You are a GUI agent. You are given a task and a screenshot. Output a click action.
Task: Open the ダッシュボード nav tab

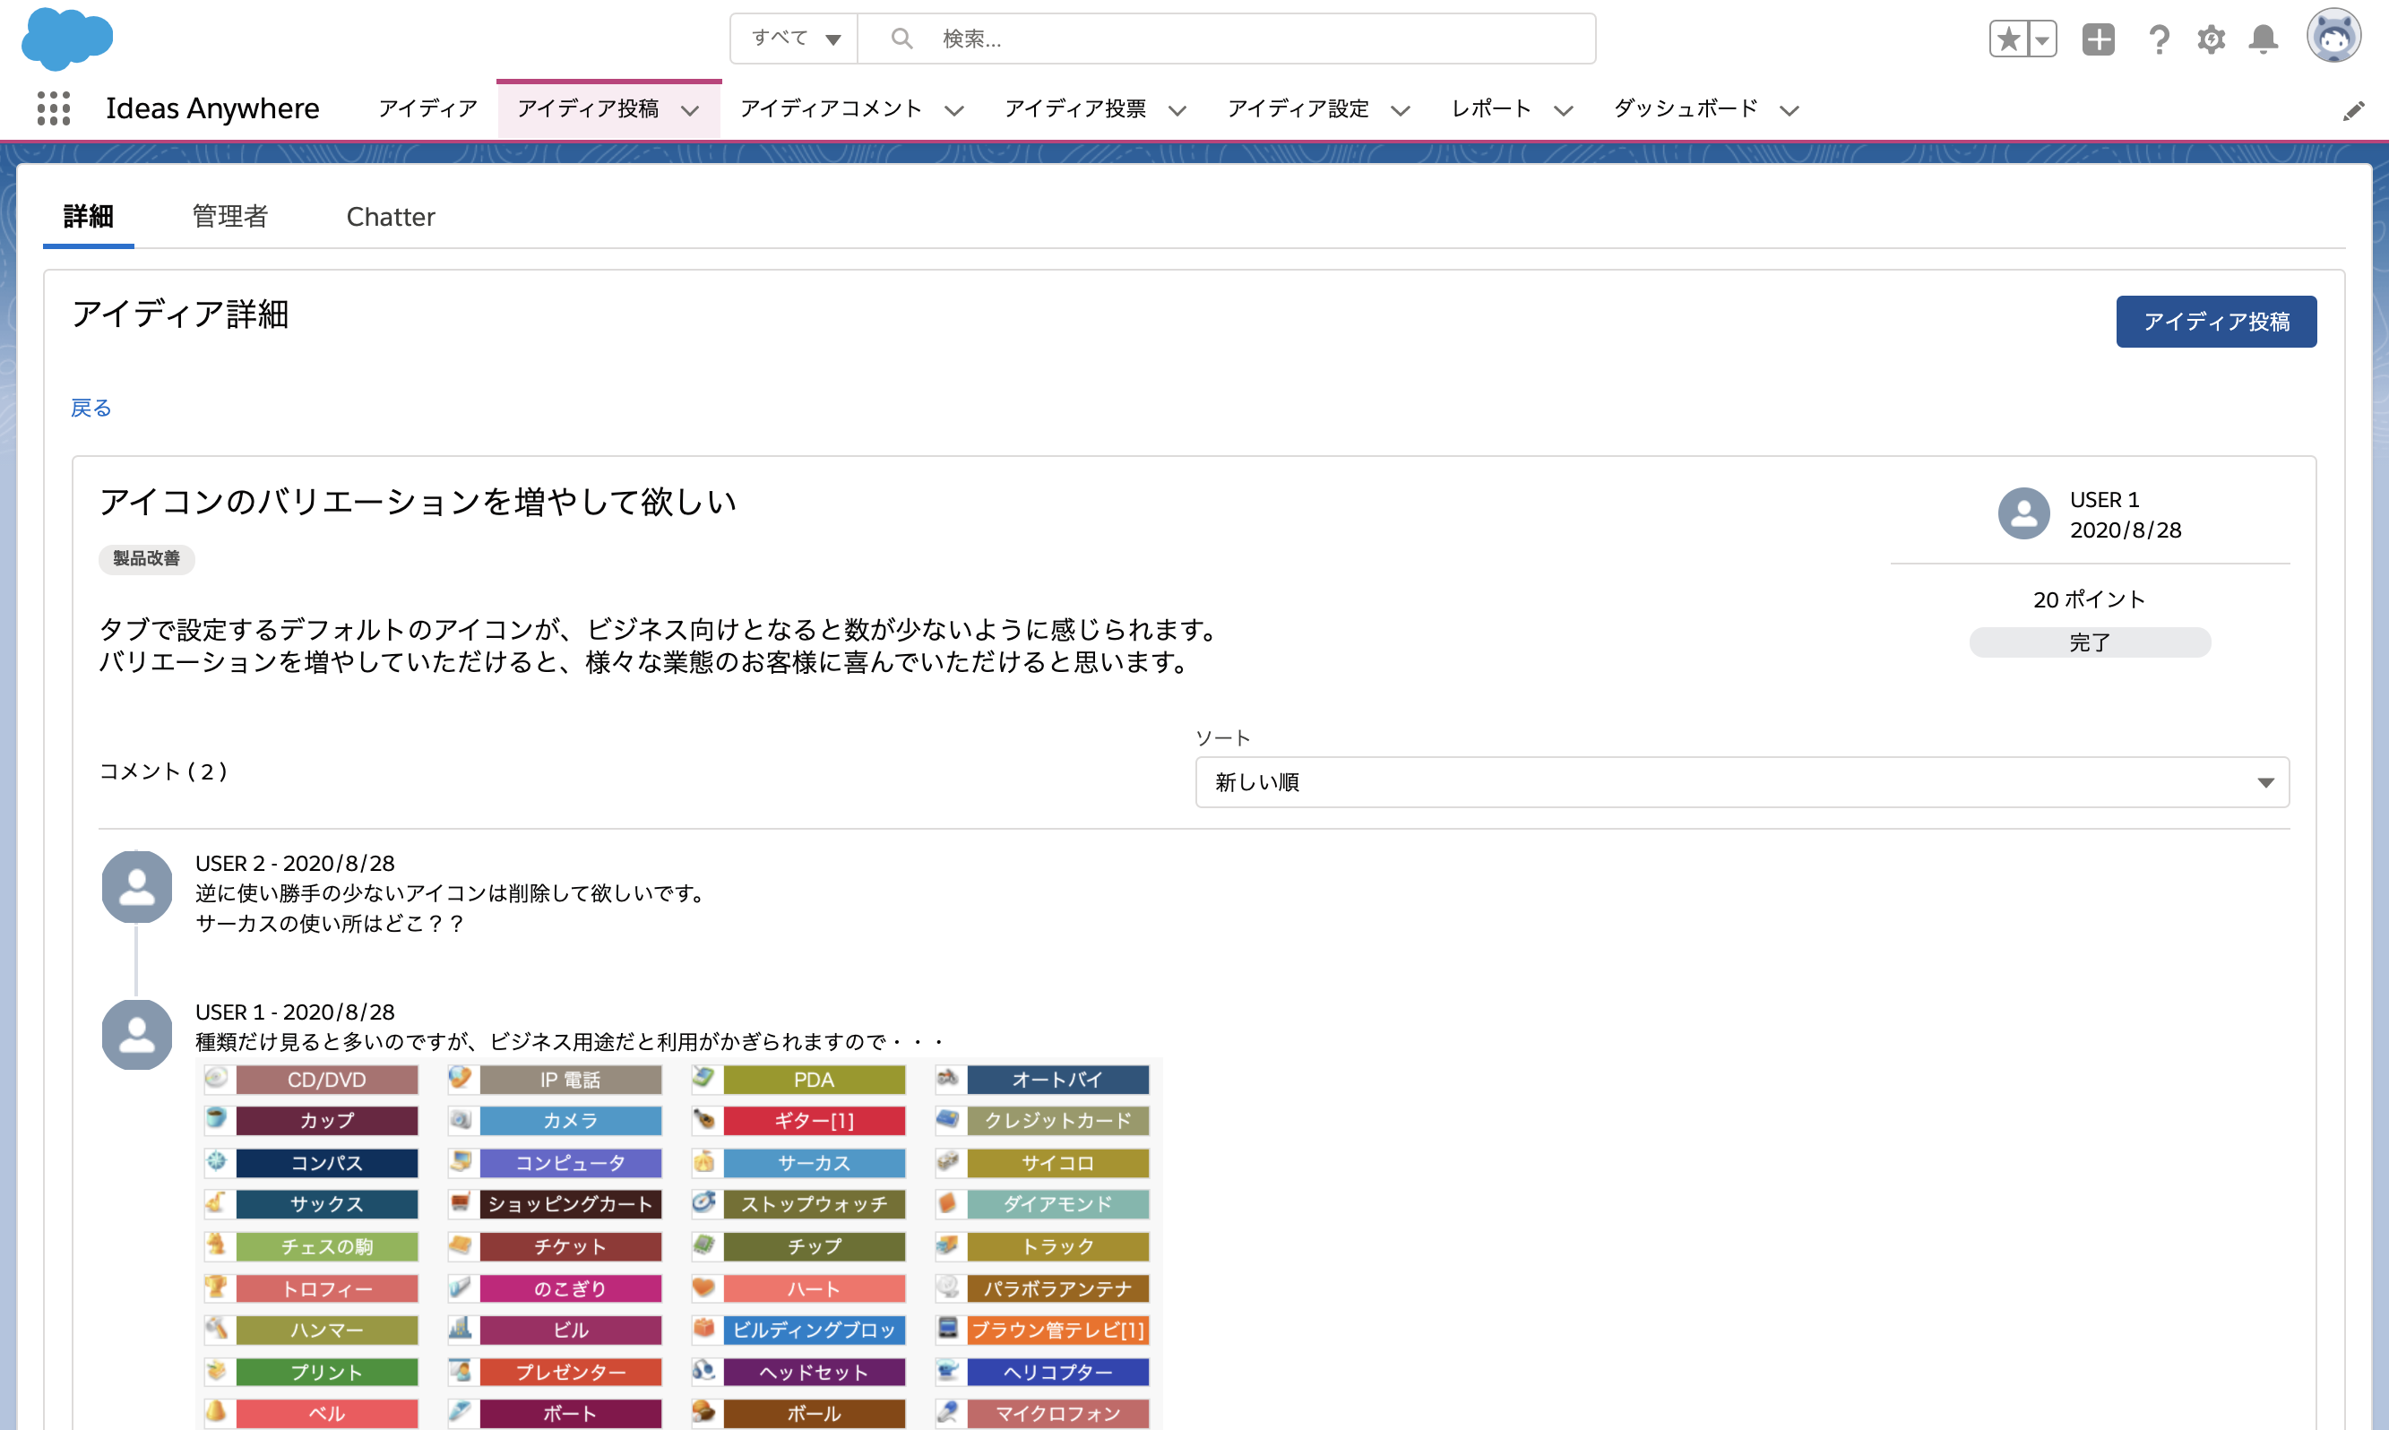[1686, 109]
